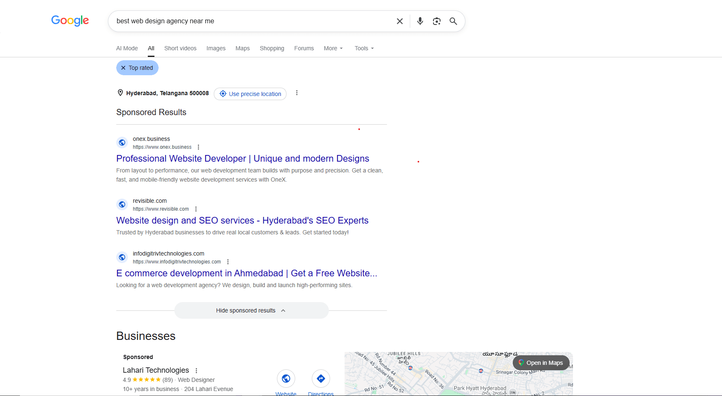Start voice search with microphone icon
This screenshot has width=722, height=396.
(420, 21)
